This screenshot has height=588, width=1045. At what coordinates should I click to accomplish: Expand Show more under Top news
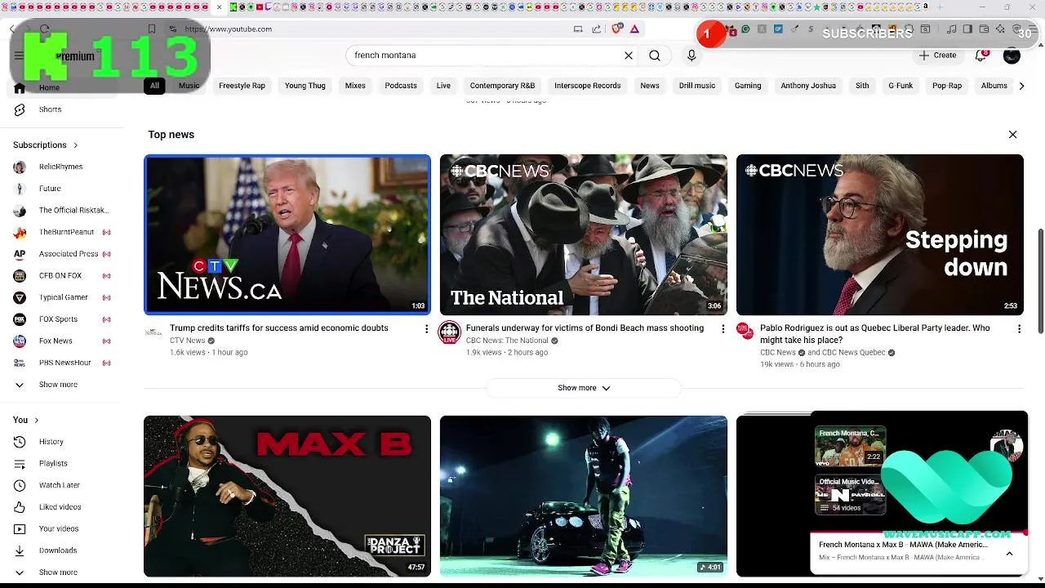pos(584,388)
